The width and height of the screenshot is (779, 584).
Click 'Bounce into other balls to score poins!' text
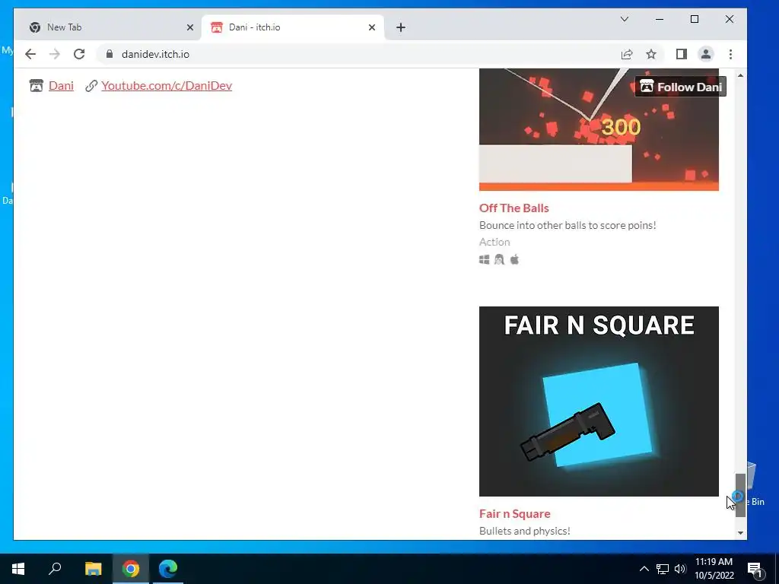click(x=568, y=225)
